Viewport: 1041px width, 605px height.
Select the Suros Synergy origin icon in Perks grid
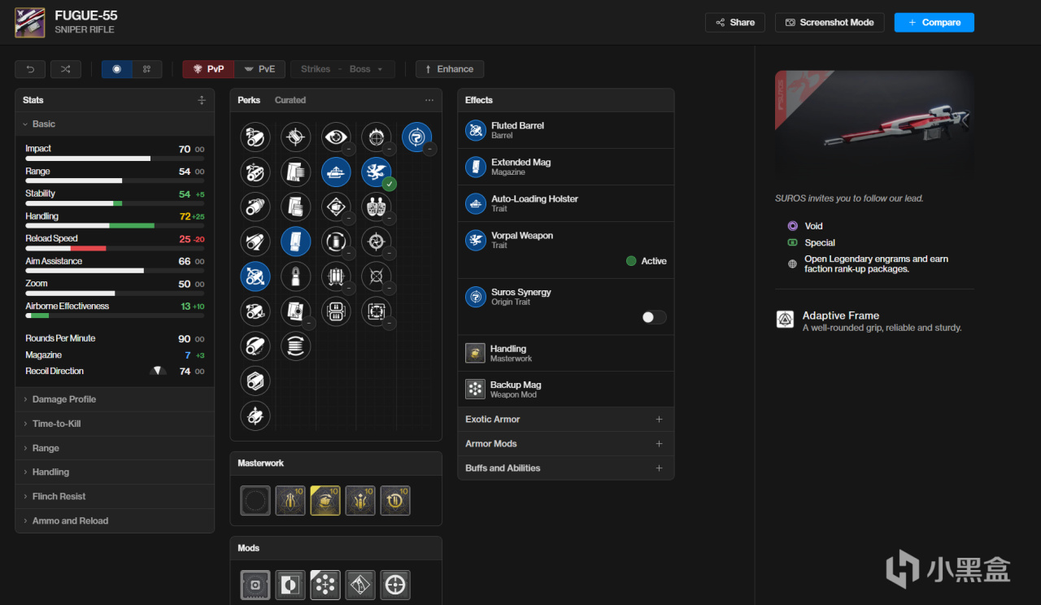[x=417, y=137]
